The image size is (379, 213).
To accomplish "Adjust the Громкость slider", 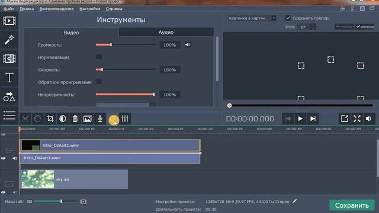I will 125,45.
